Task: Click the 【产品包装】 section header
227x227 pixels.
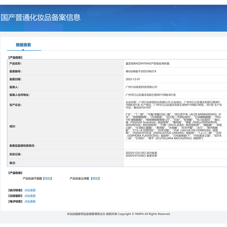Action: click(x=15, y=173)
